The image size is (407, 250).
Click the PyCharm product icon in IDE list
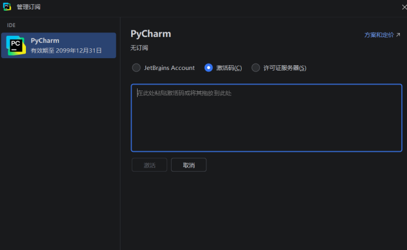click(16, 45)
